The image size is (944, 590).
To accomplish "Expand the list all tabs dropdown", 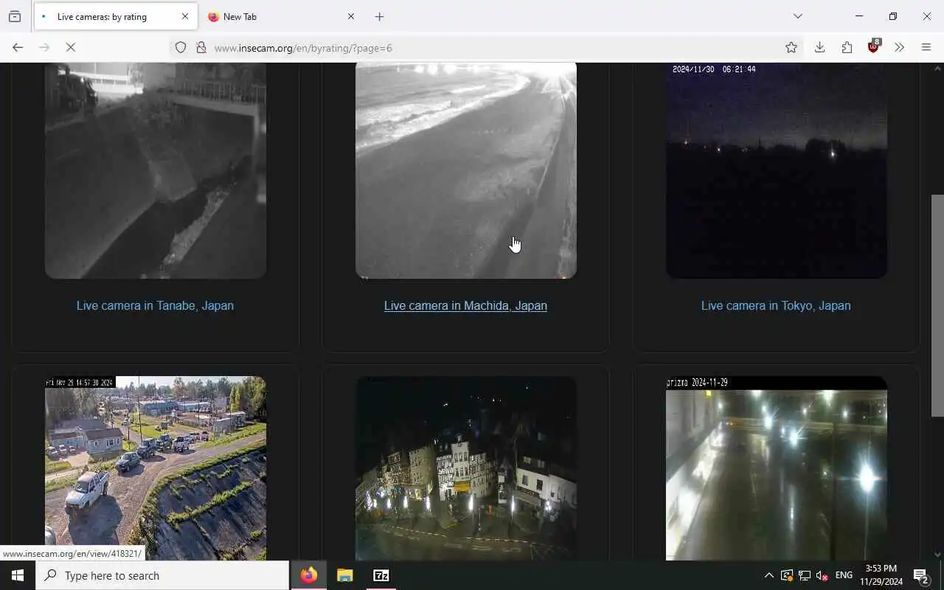I will click(798, 16).
